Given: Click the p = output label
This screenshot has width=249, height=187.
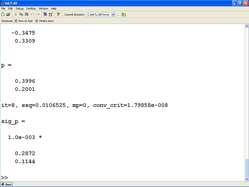Looking at the screenshot, I should 6,65.
